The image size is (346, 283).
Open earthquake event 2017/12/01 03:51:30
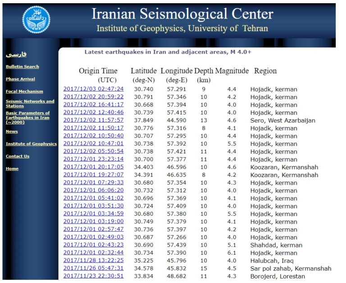pyautogui.click(x=93, y=206)
